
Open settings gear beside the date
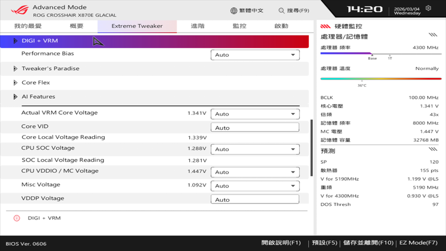[428, 8]
